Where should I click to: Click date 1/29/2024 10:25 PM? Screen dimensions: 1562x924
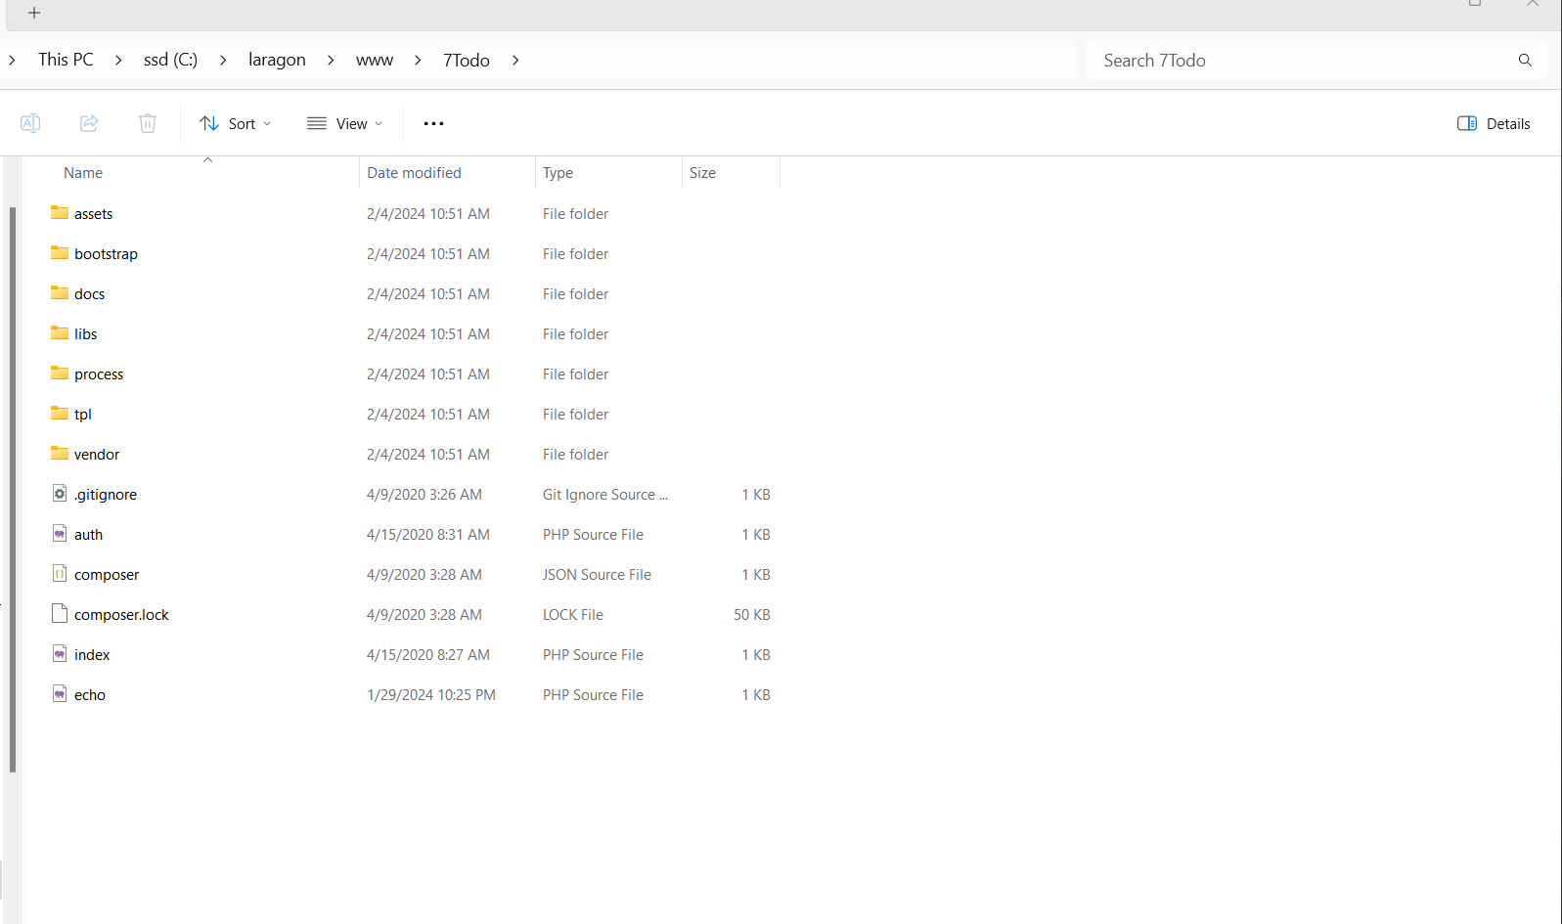click(431, 695)
